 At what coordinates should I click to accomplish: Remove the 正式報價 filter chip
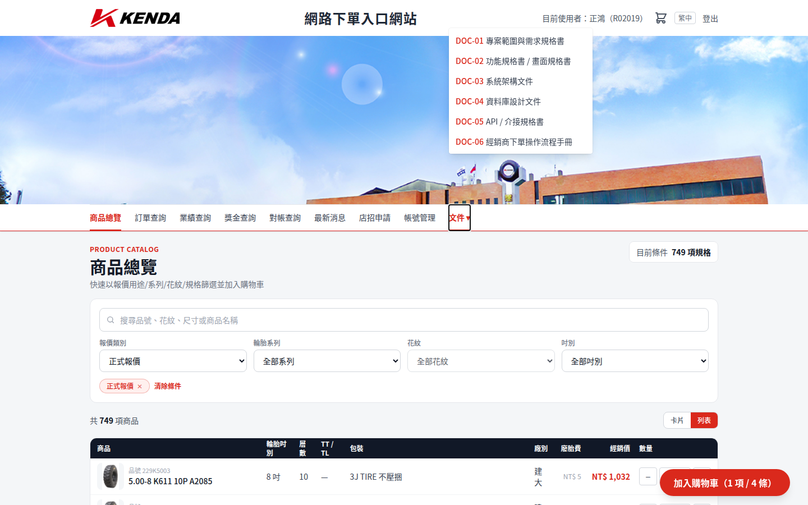click(140, 386)
